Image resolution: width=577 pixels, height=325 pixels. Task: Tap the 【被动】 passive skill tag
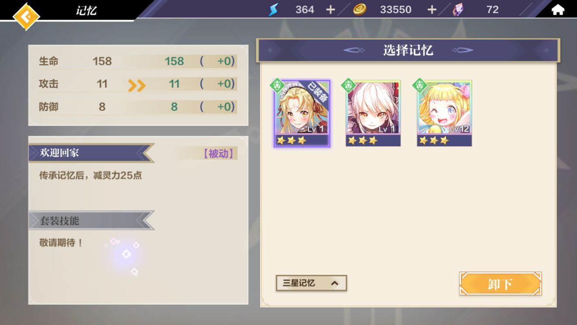[x=219, y=154]
